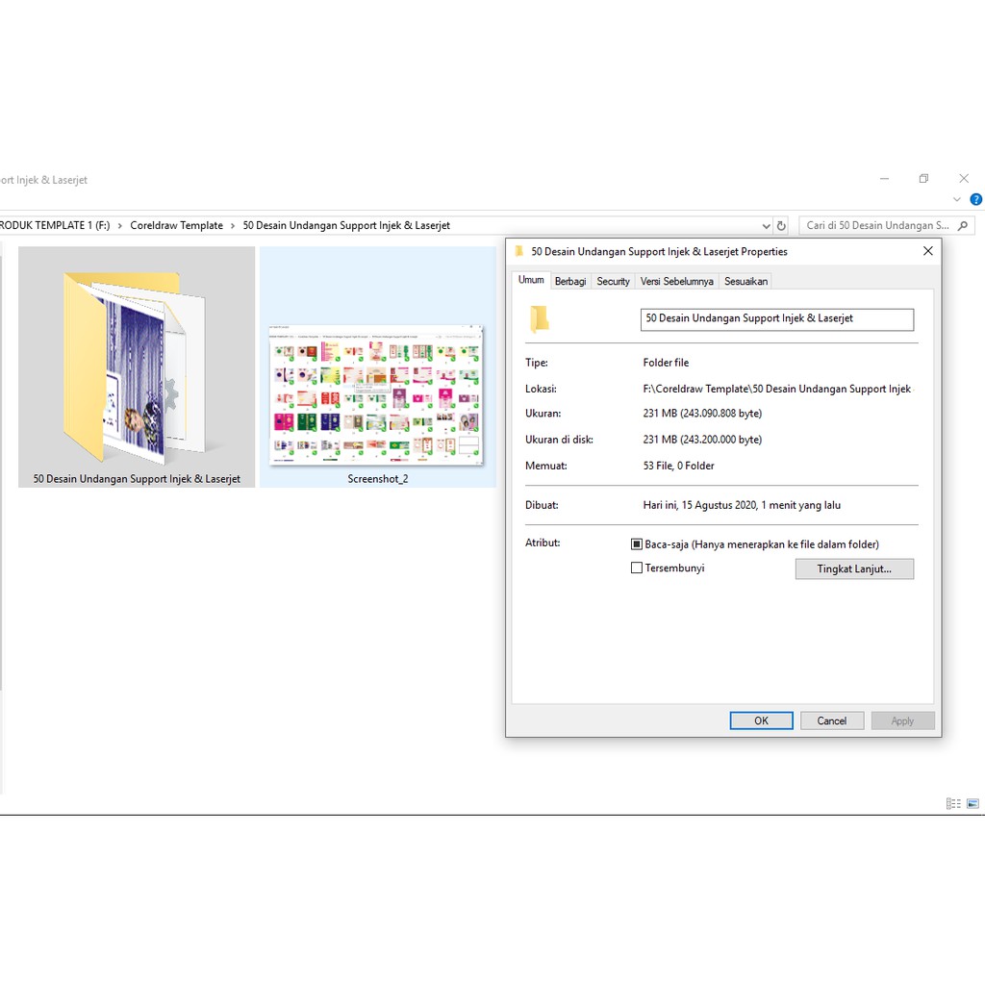Select the Sesuaikan tab
This screenshot has width=985, height=985.
click(746, 282)
